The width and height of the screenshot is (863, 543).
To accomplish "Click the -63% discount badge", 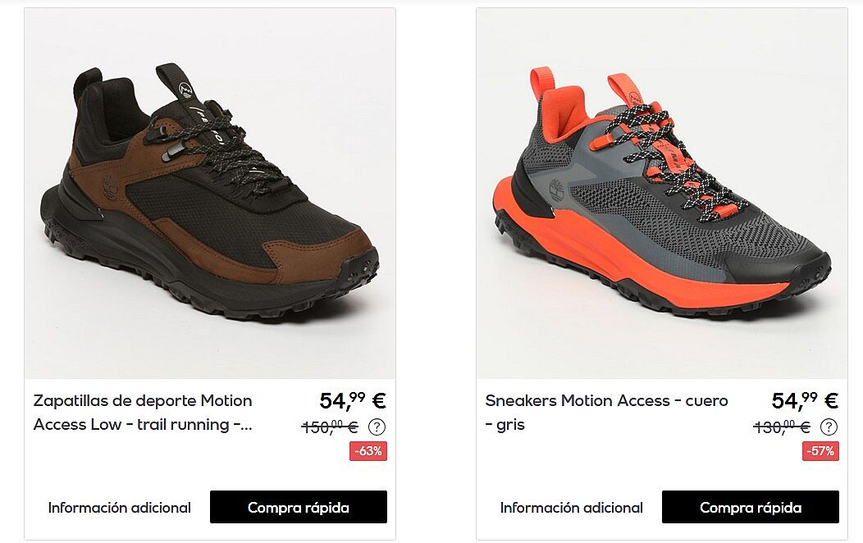I will [x=368, y=451].
